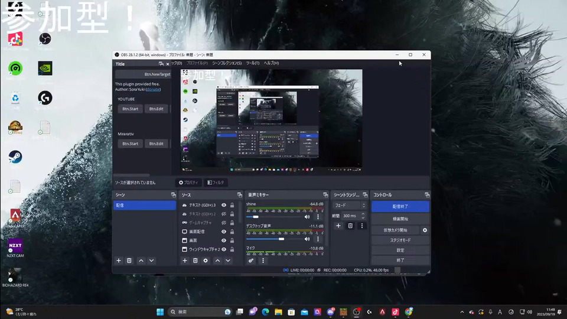Open the フェード transition type dropdown
This screenshot has width=567, height=319.
(349, 206)
